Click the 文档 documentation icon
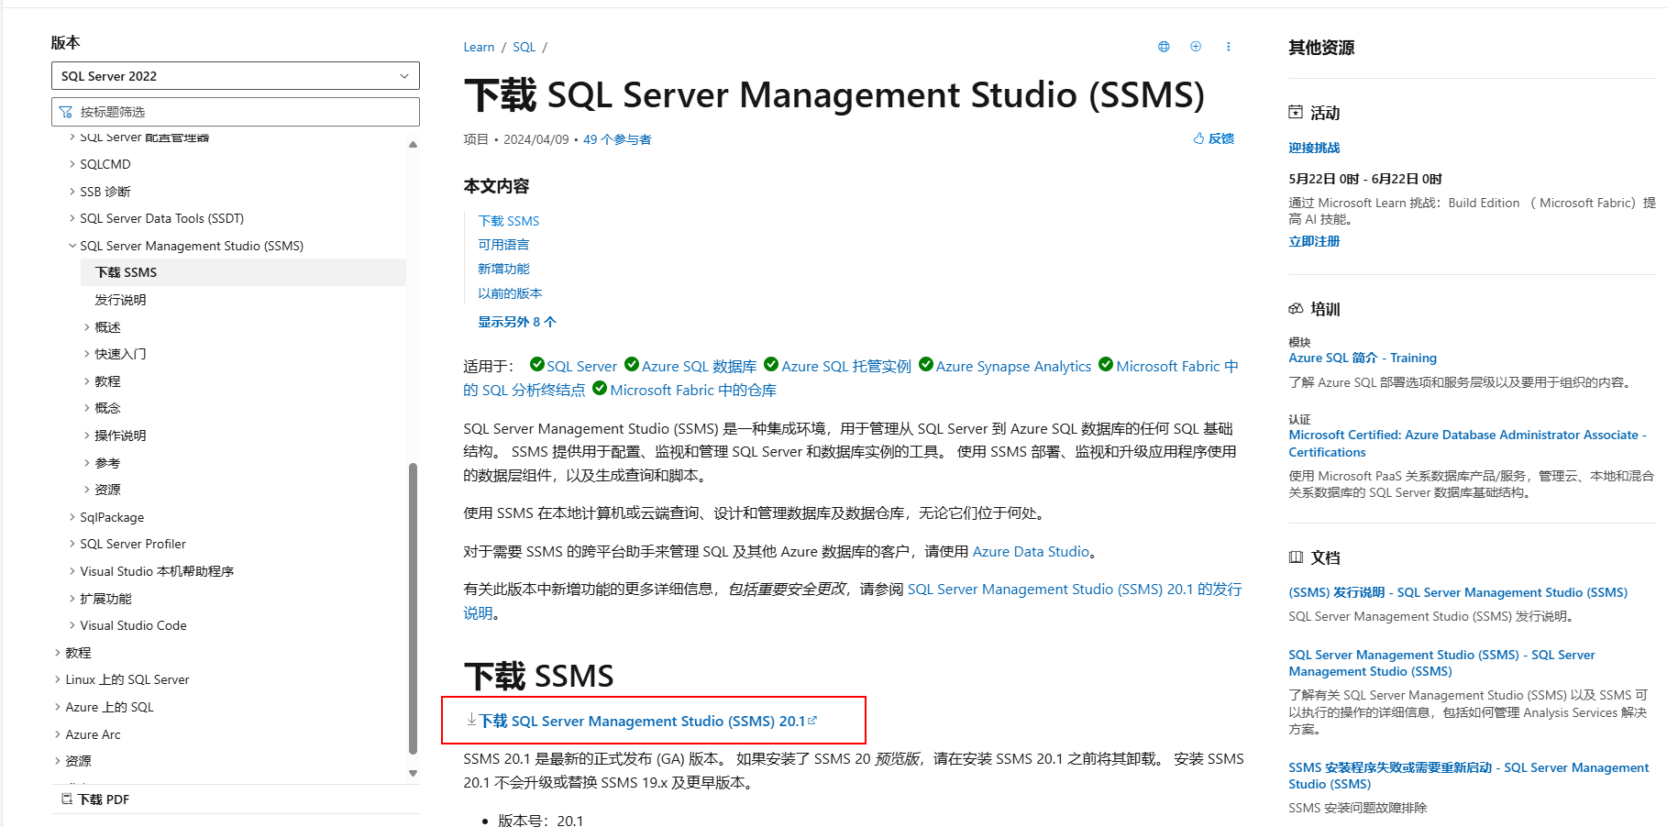This screenshot has height=827, width=1667. pyautogui.click(x=1296, y=557)
